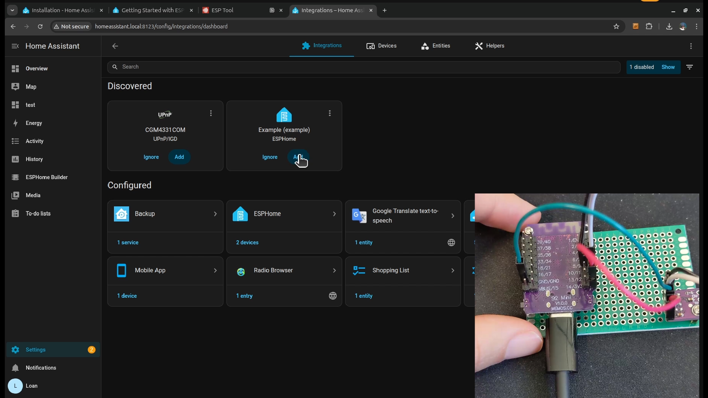708x398 pixels.
Task: Ignore the CGM4331COM discovered device
Action: (x=151, y=157)
